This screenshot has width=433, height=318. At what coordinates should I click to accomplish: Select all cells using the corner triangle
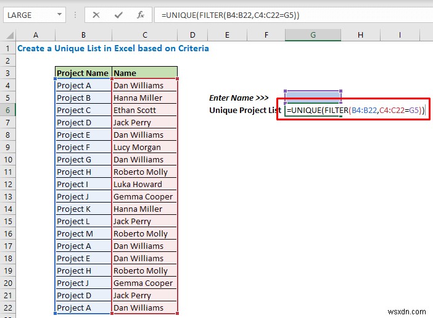[10, 35]
